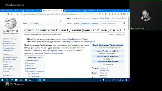Click Wikipedia search magnifier button
The image size is (162, 91).
pos(124,23)
